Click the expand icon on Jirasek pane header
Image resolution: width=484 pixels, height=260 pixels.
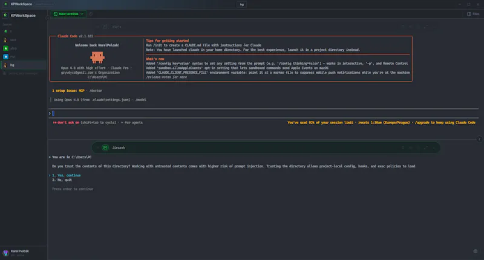426,148
